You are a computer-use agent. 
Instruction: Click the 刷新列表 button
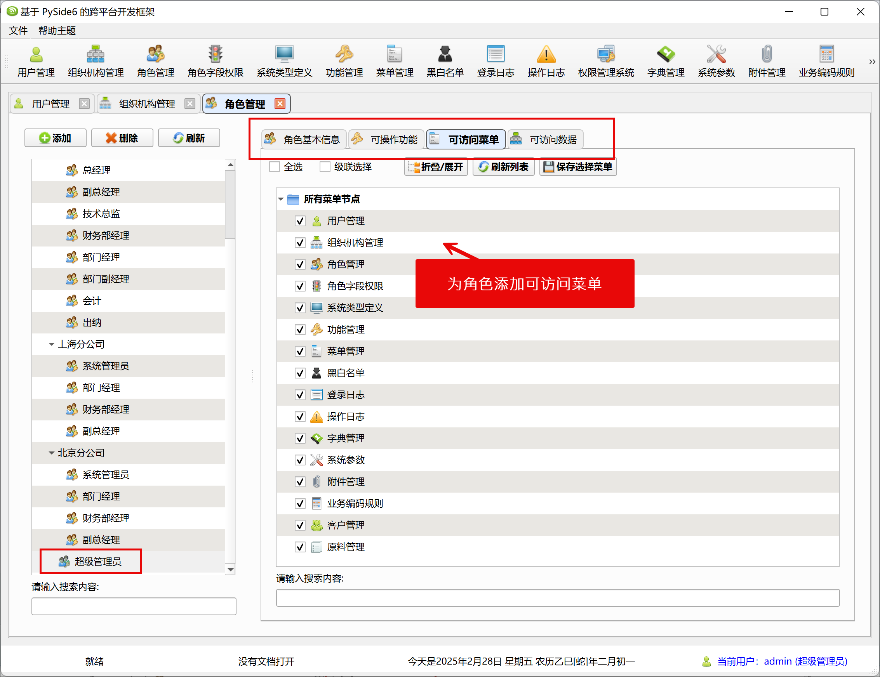point(504,167)
